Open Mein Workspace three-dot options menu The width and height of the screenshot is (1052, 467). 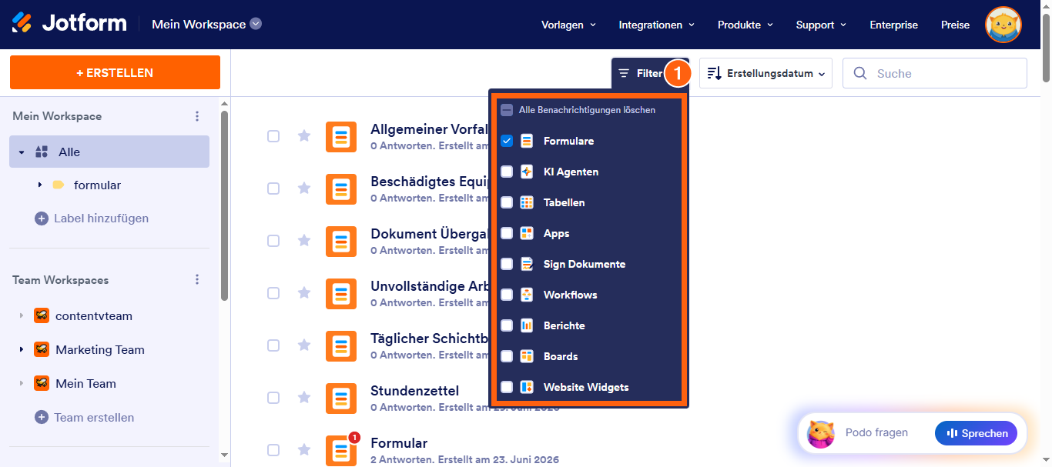(197, 116)
